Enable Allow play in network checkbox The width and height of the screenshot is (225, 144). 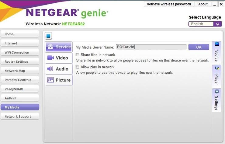pyautogui.click(x=78, y=67)
